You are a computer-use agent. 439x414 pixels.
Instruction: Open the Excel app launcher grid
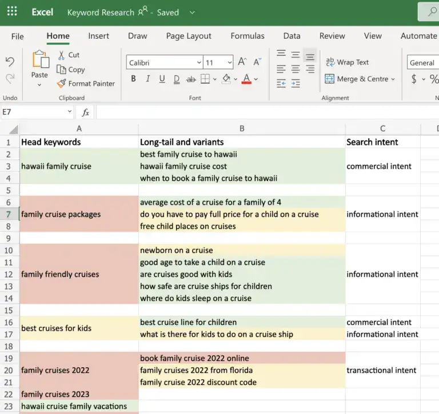tap(12, 12)
